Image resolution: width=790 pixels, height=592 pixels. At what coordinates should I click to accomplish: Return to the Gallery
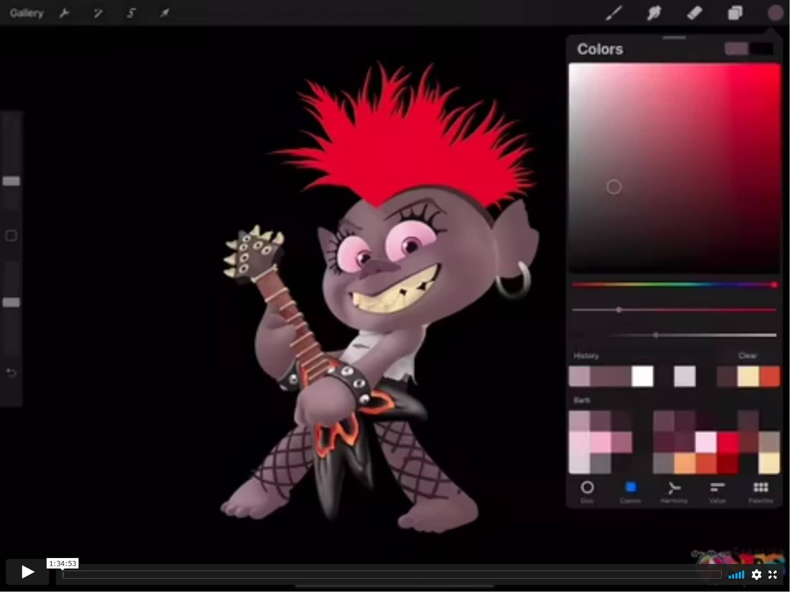pyautogui.click(x=26, y=12)
